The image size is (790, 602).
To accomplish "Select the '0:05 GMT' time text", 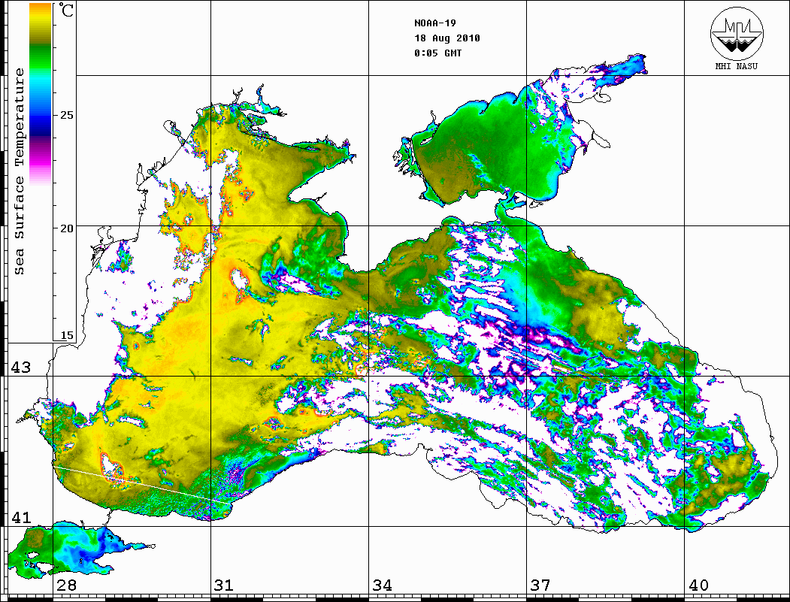I will [437, 53].
